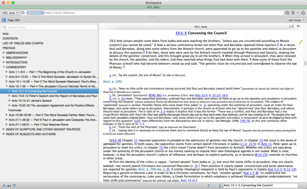Viewport: 307px width, 189px height.
Task: Click the vertical scrollbar thumb in text pane
Action: (x=305, y=64)
